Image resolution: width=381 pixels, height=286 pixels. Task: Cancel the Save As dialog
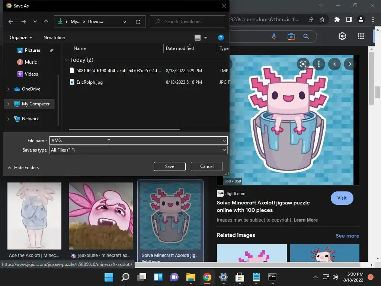(x=207, y=166)
